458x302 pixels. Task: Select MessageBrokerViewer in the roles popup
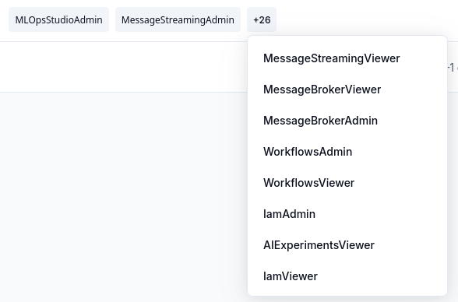click(322, 90)
